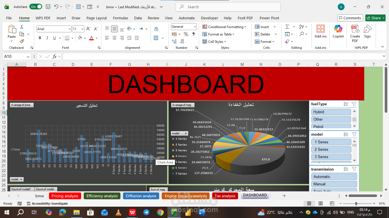The width and height of the screenshot is (389, 218).
Task: Launch Copilot from the ribbon
Action: 338,31
